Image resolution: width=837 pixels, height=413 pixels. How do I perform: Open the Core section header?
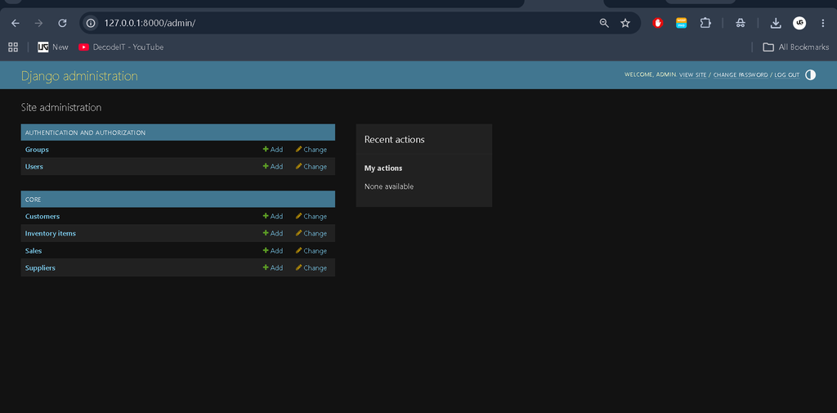pyautogui.click(x=33, y=200)
